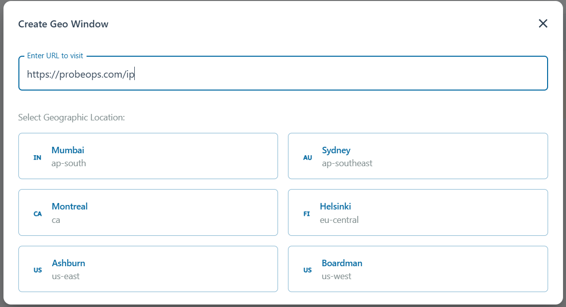Viewport: 566px width, 307px height.
Task: Click the Create Geo Window dialog title
Action: tap(63, 23)
